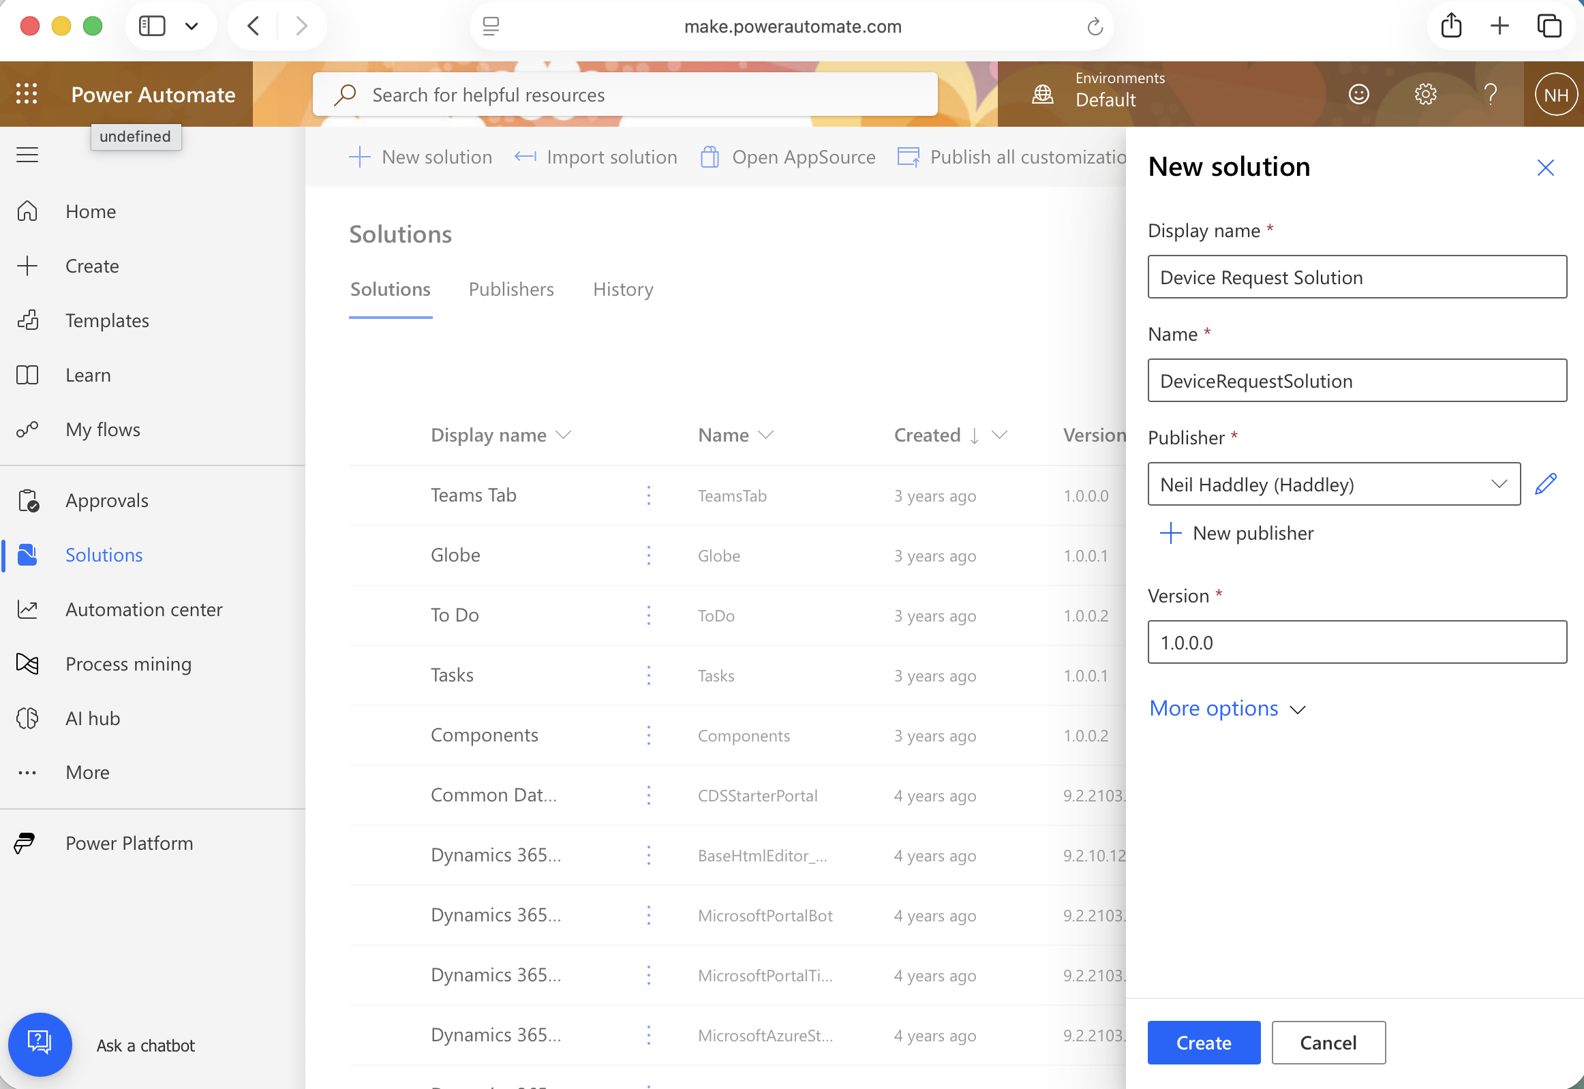Switch to the Solutions tab
The width and height of the screenshot is (1584, 1089).
coord(391,290)
